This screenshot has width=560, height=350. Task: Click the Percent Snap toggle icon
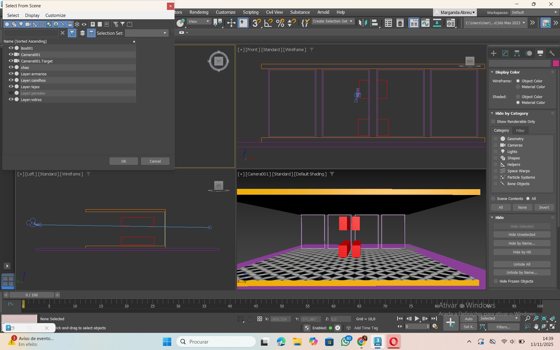click(280, 23)
